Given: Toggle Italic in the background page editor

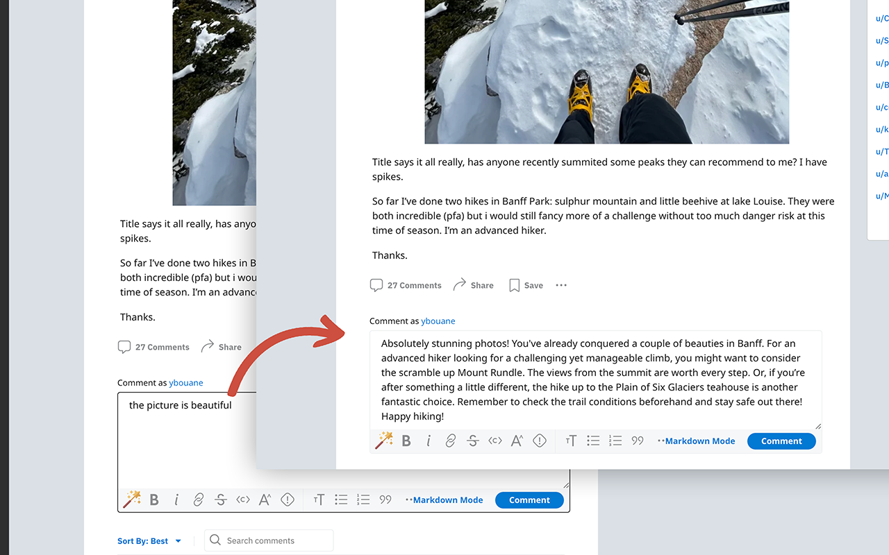Looking at the screenshot, I should pos(176,499).
